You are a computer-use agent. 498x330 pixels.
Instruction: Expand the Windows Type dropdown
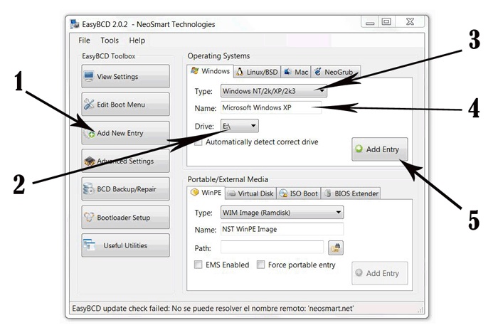tap(274, 91)
